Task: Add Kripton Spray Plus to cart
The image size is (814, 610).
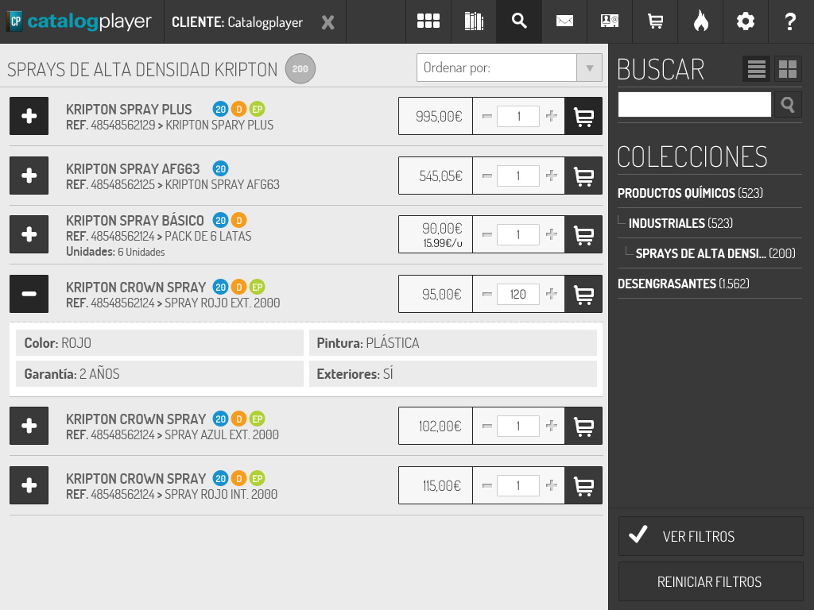Action: 583,116
